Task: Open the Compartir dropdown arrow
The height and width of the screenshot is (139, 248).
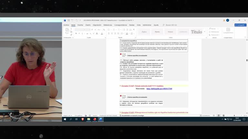Action: coord(245,25)
